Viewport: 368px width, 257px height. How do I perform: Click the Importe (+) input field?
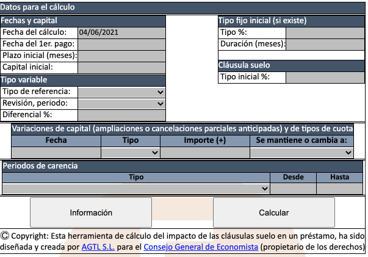tap(204, 153)
